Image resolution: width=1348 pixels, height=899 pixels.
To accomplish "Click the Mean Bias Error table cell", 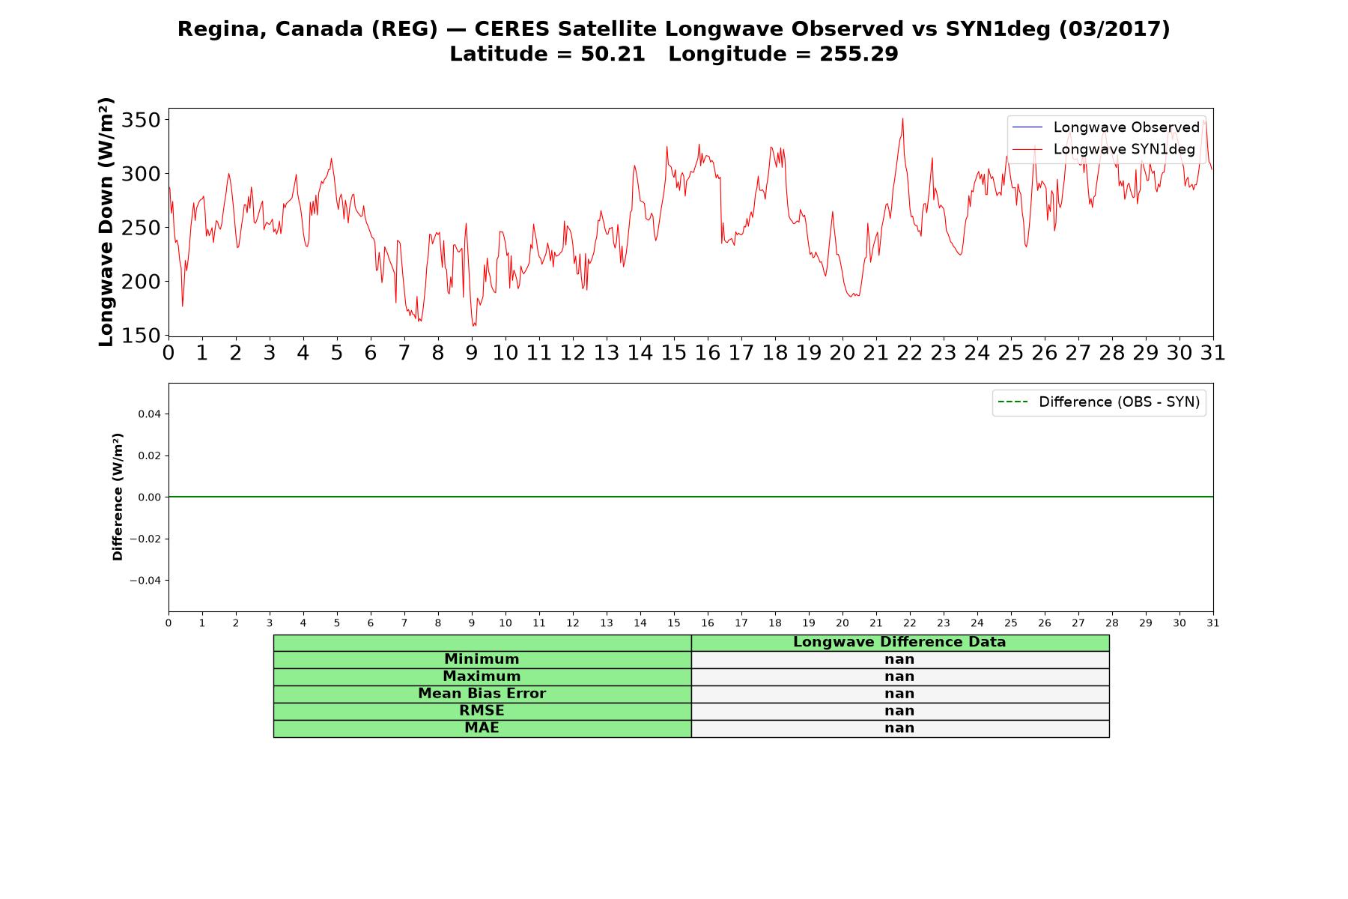I will (x=482, y=694).
